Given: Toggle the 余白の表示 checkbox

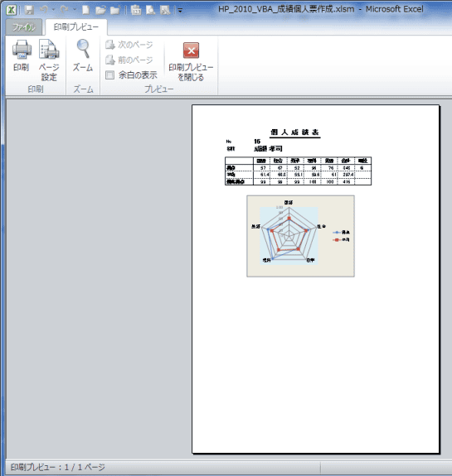Looking at the screenshot, I should [x=109, y=75].
